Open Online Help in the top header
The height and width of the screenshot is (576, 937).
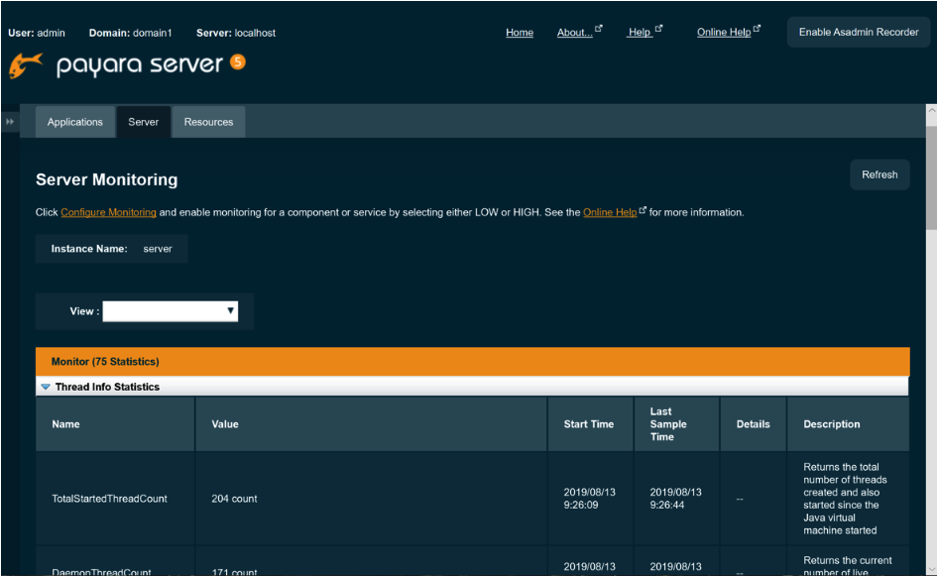pos(724,33)
